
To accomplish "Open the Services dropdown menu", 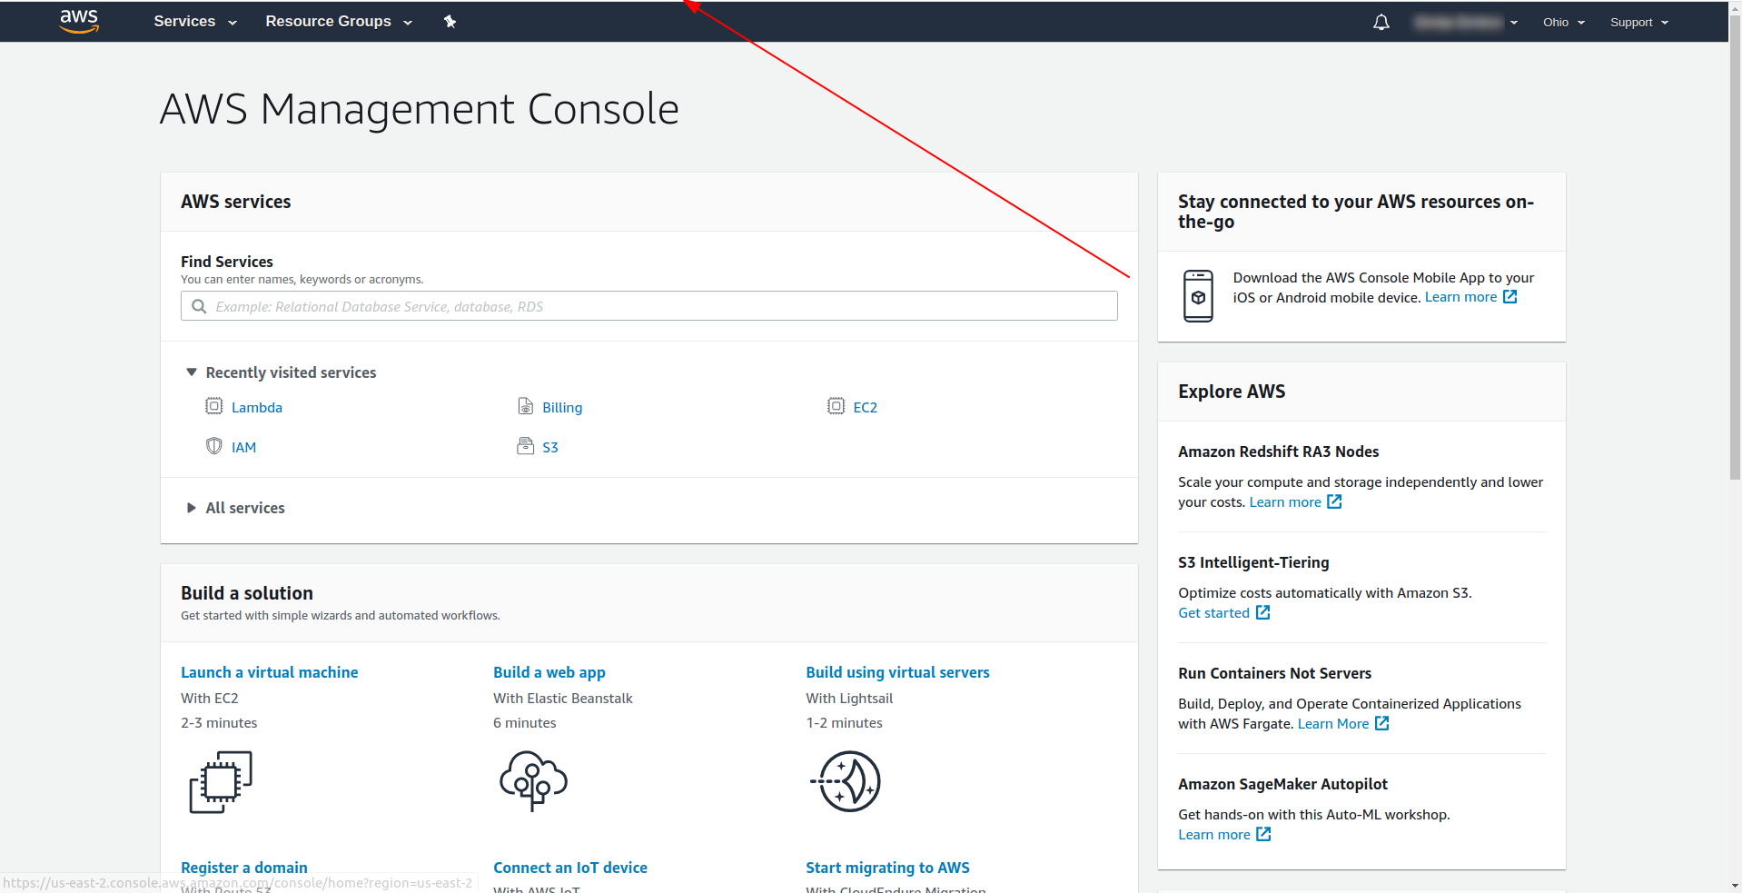I will click(x=194, y=22).
